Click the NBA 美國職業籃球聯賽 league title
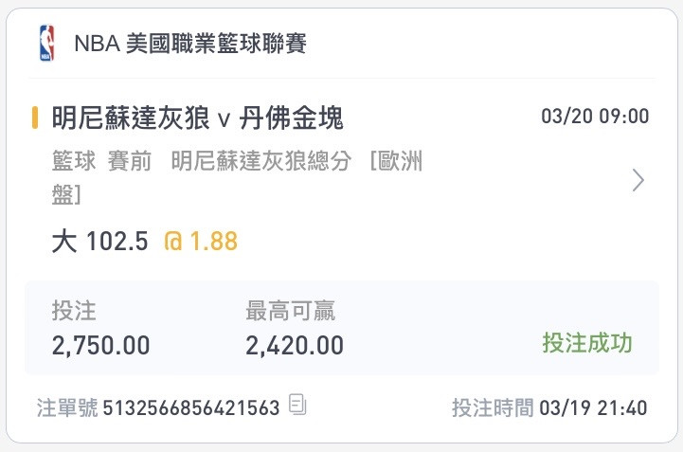The height and width of the screenshot is (452, 683). pos(190,44)
